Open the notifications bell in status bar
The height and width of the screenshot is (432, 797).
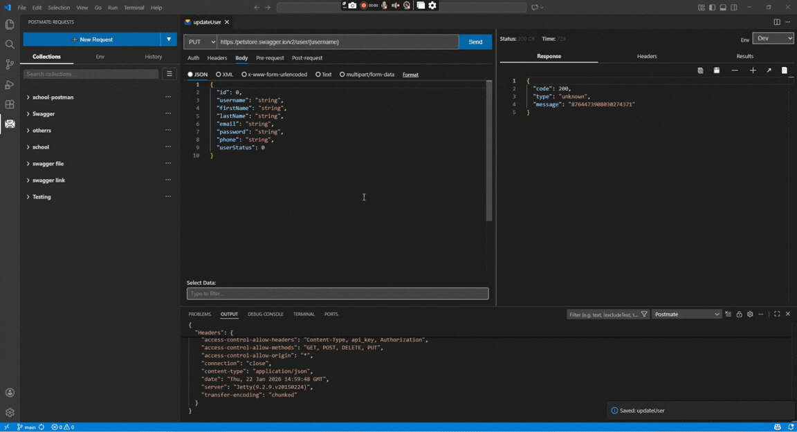pyautogui.click(x=790, y=427)
